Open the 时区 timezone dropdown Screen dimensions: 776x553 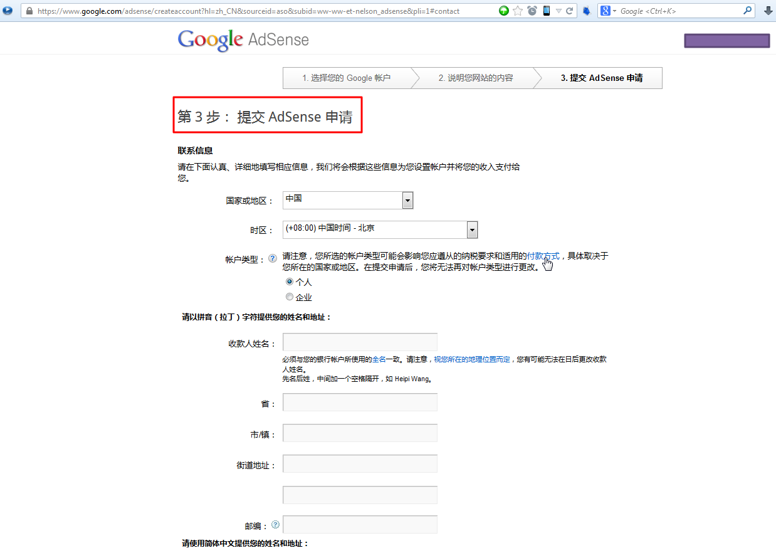coord(380,229)
